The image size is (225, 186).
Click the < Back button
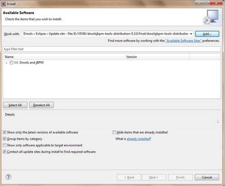[129, 177]
